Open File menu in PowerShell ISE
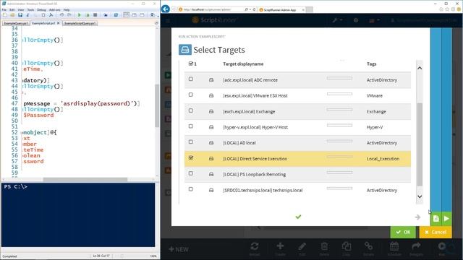 [x=4, y=9]
